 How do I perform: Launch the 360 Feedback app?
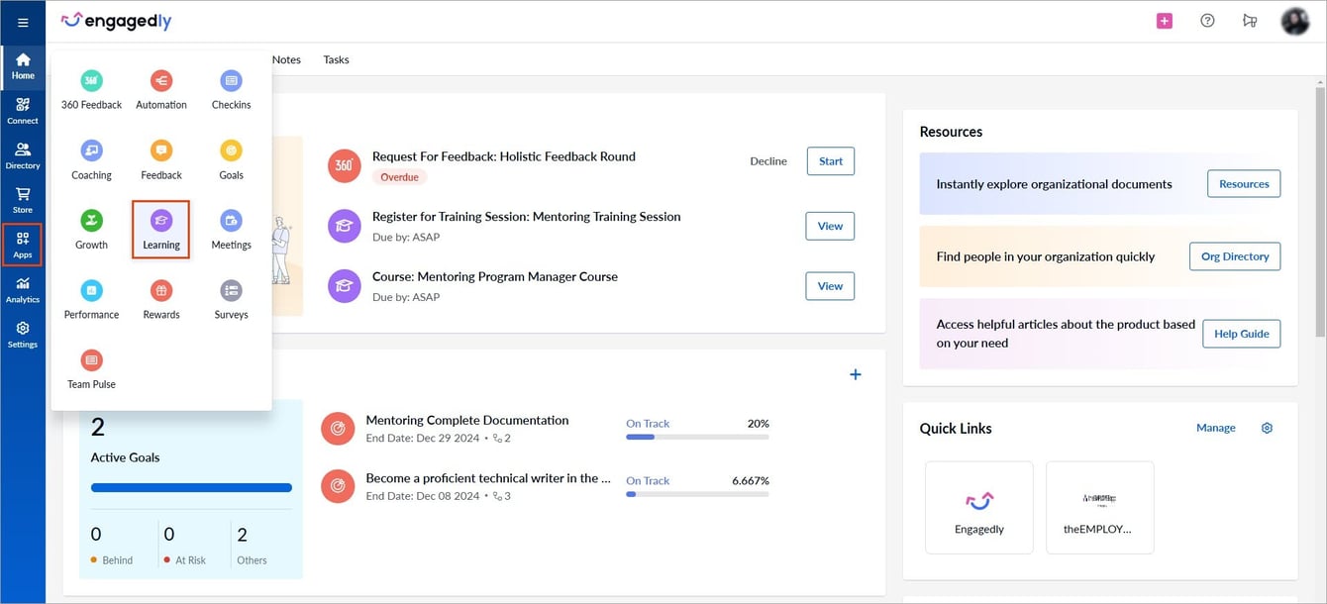coord(91,90)
